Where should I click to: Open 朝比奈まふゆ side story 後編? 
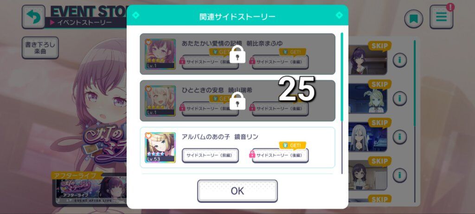(x=280, y=62)
